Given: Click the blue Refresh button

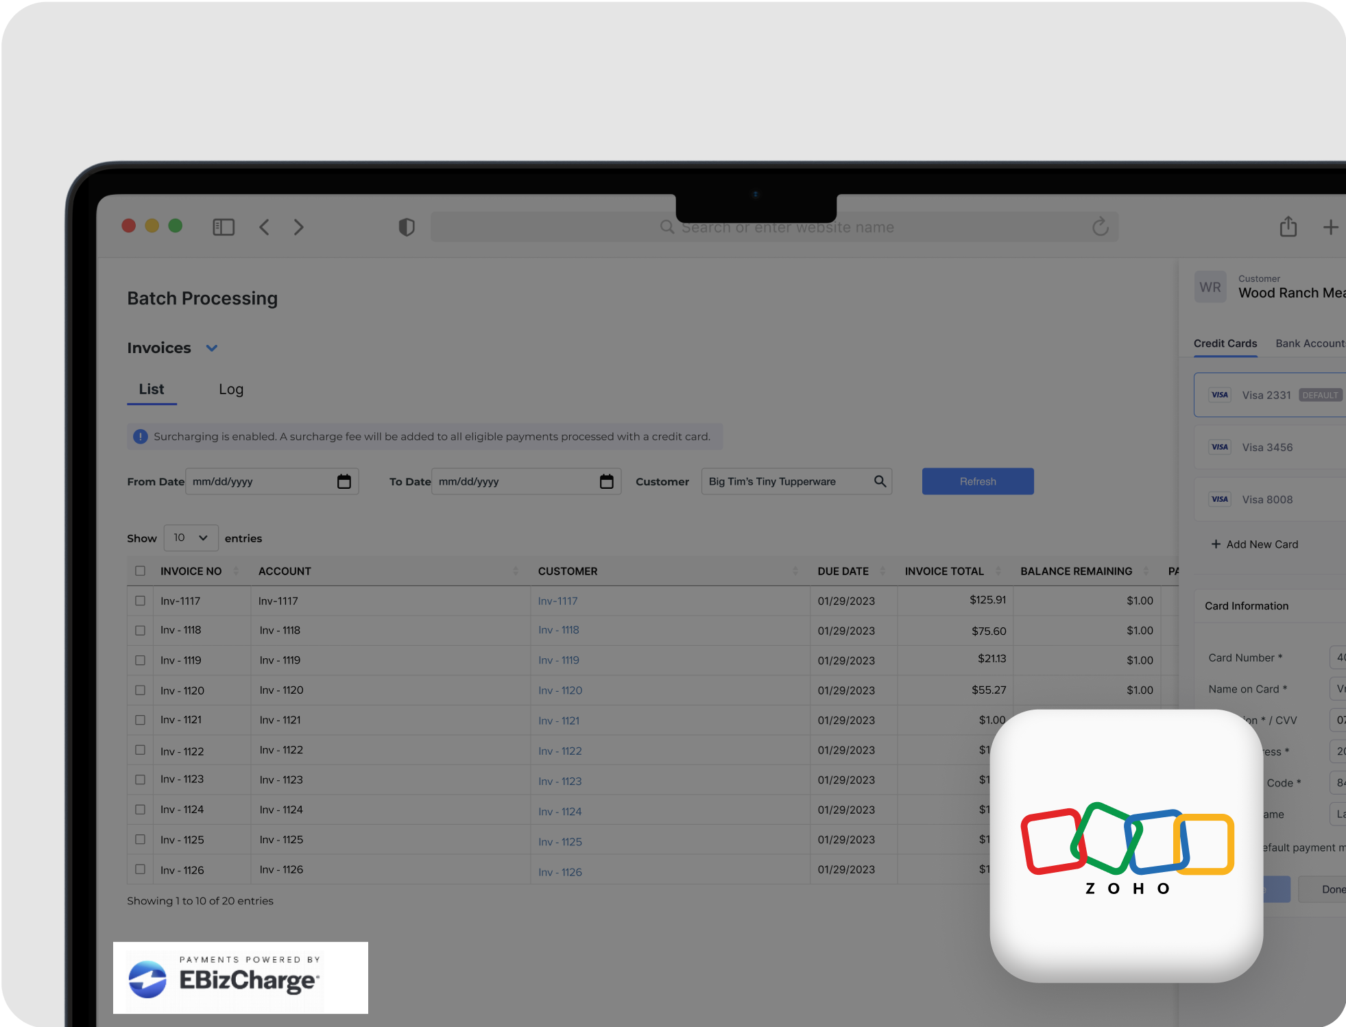Looking at the screenshot, I should (978, 481).
